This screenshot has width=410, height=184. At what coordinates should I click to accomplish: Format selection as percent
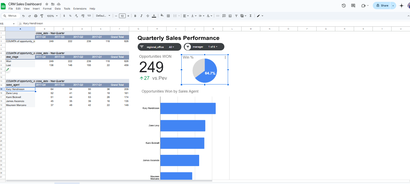70,16
